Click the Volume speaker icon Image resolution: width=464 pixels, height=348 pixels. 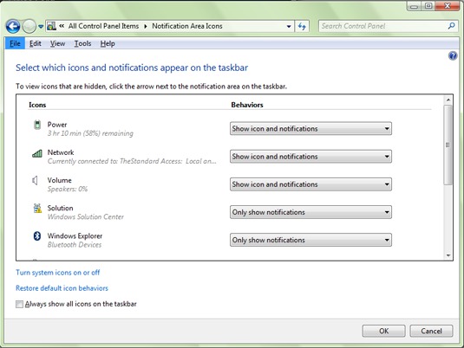point(36,180)
